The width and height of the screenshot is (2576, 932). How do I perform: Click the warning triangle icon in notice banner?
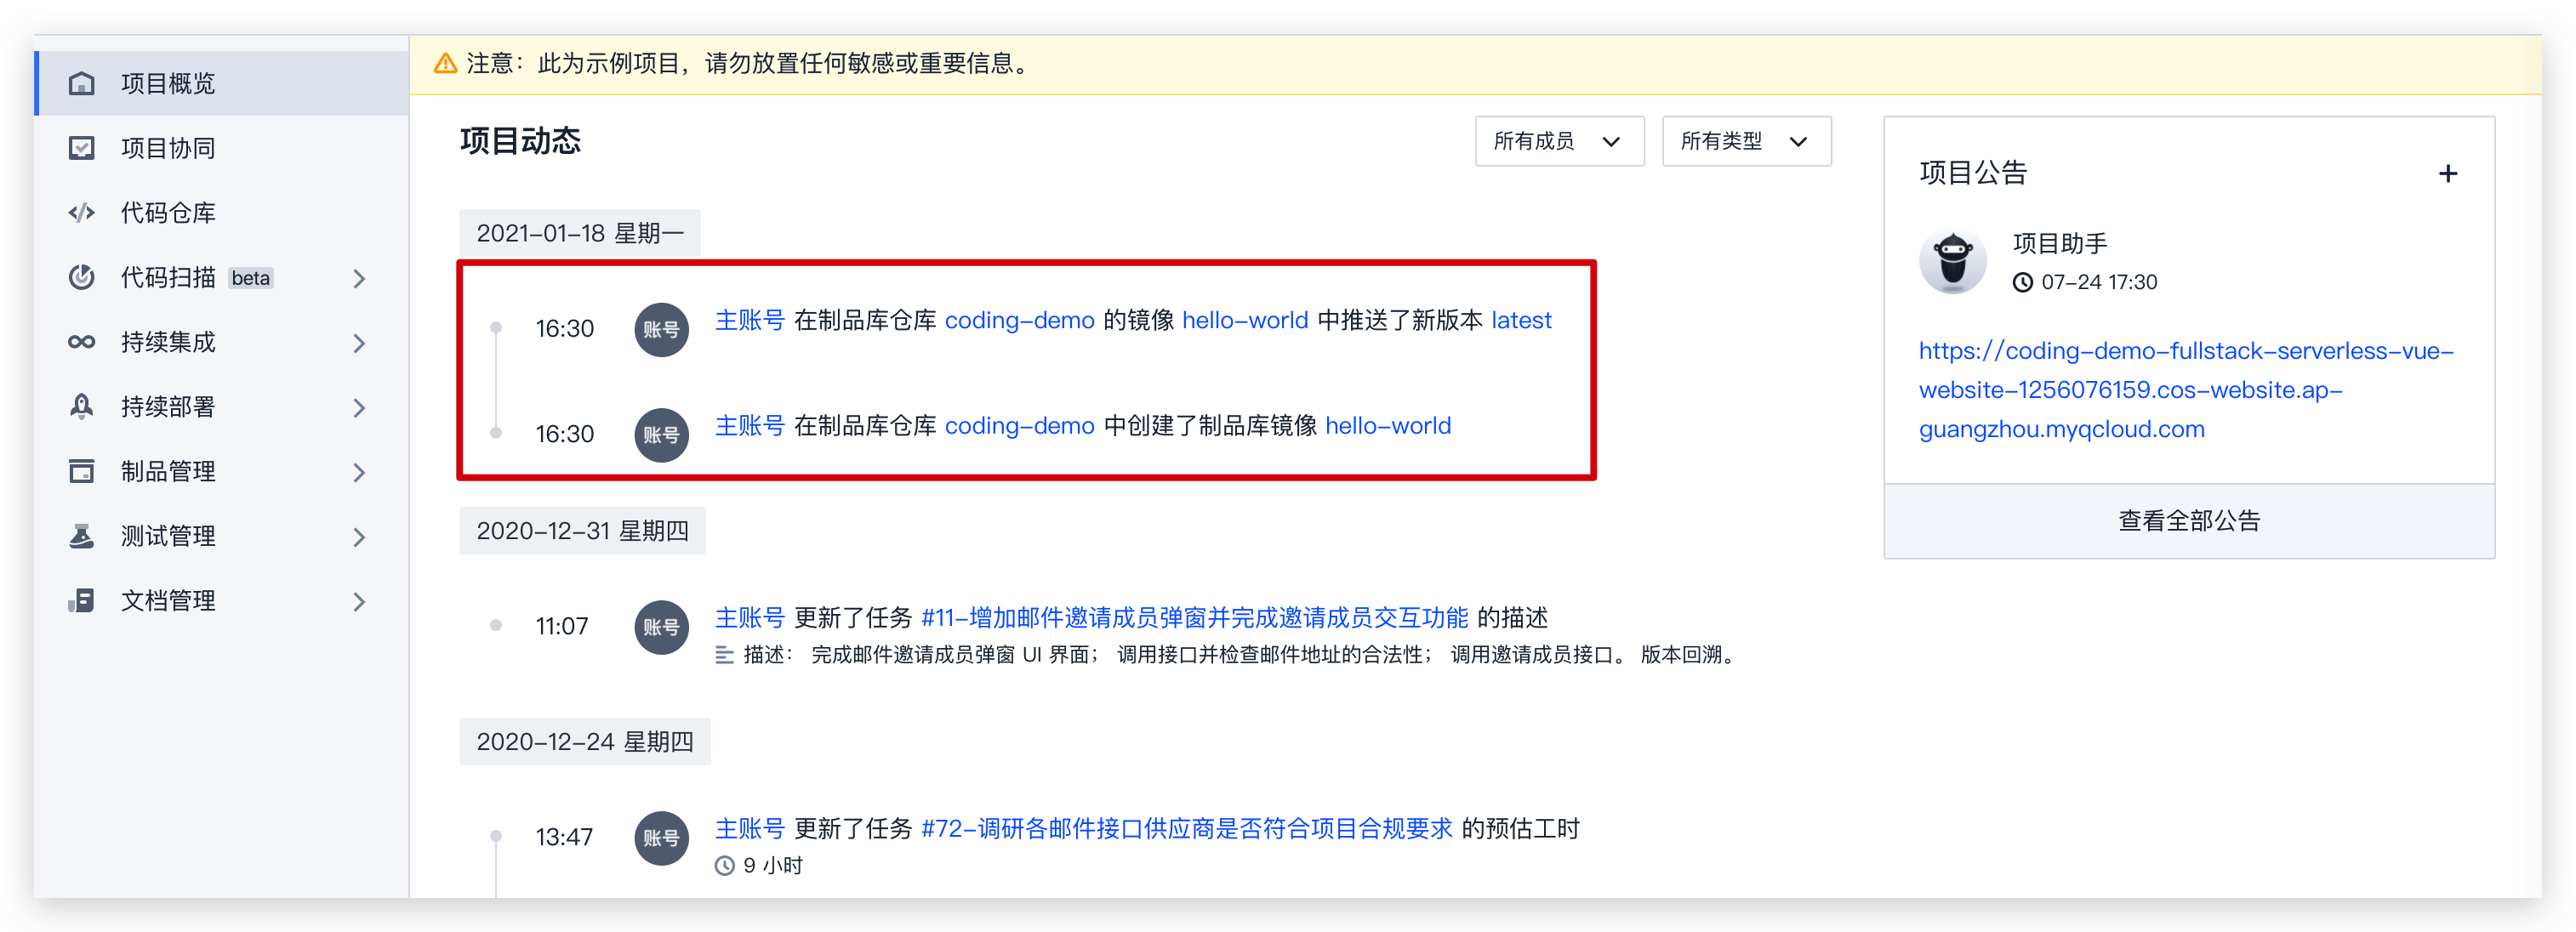[445, 64]
